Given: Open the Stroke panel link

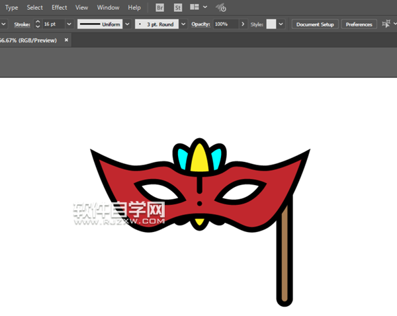Looking at the screenshot, I should coord(22,24).
